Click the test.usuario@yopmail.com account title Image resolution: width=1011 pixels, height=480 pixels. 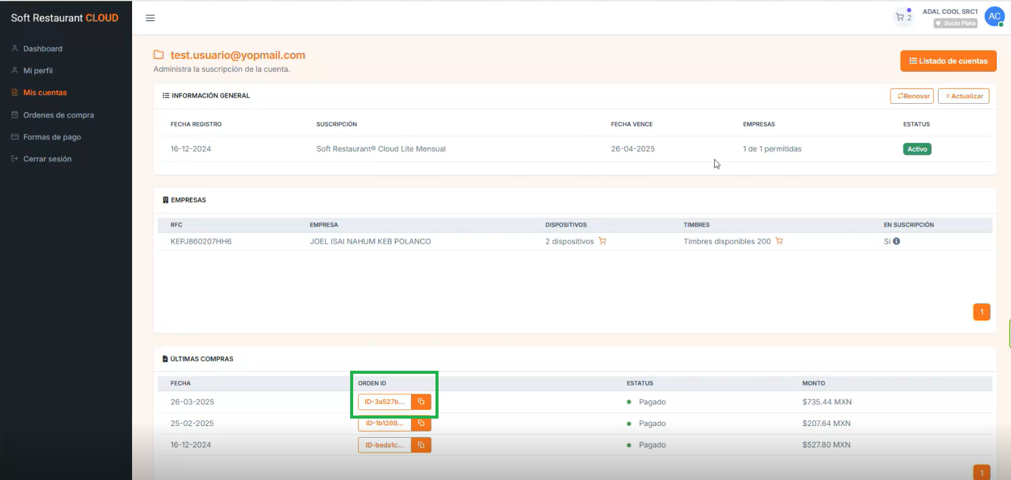(238, 55)
